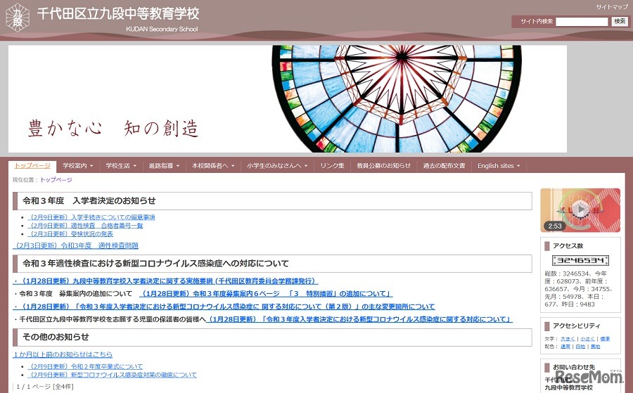Viewport: 633px width, 393px height.
Task: Open 第2版の主な変更箇所について link
Action: pos(224,307)
